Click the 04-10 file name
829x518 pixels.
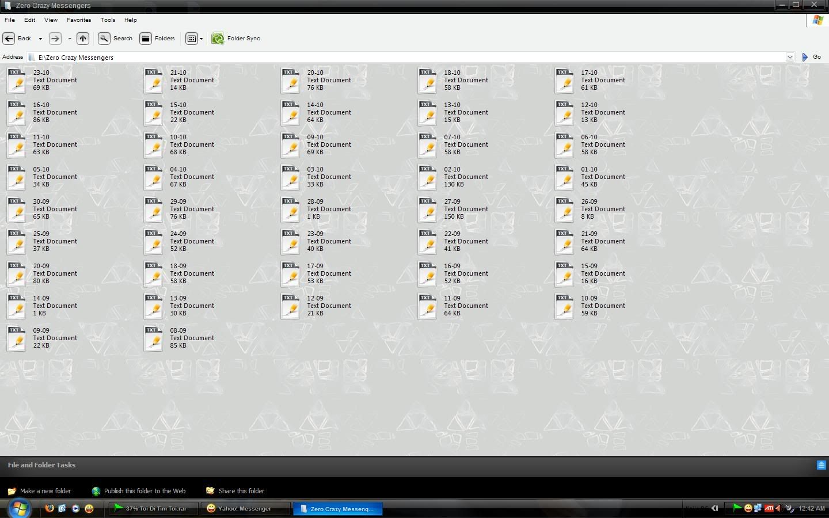[178, 170]
